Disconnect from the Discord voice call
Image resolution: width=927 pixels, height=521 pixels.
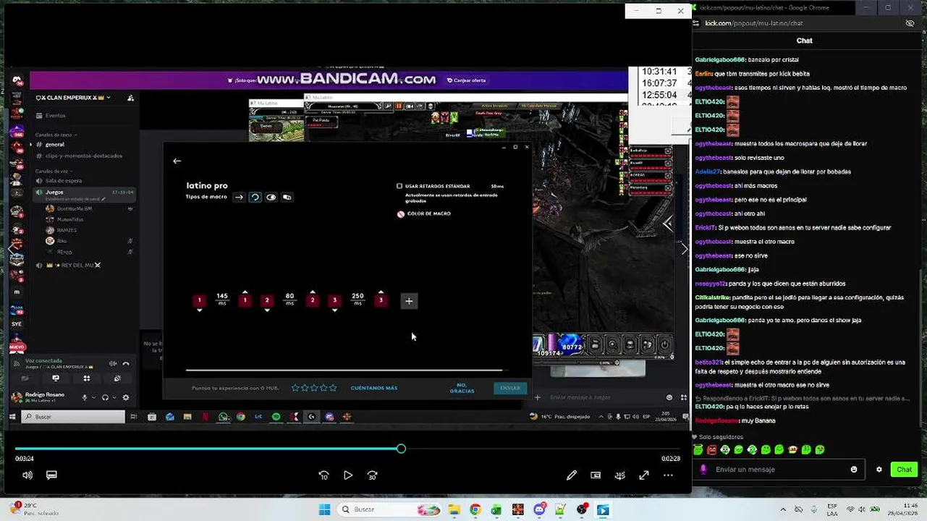126,363
